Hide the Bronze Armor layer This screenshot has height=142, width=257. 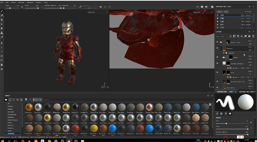[x=218, y=42]
